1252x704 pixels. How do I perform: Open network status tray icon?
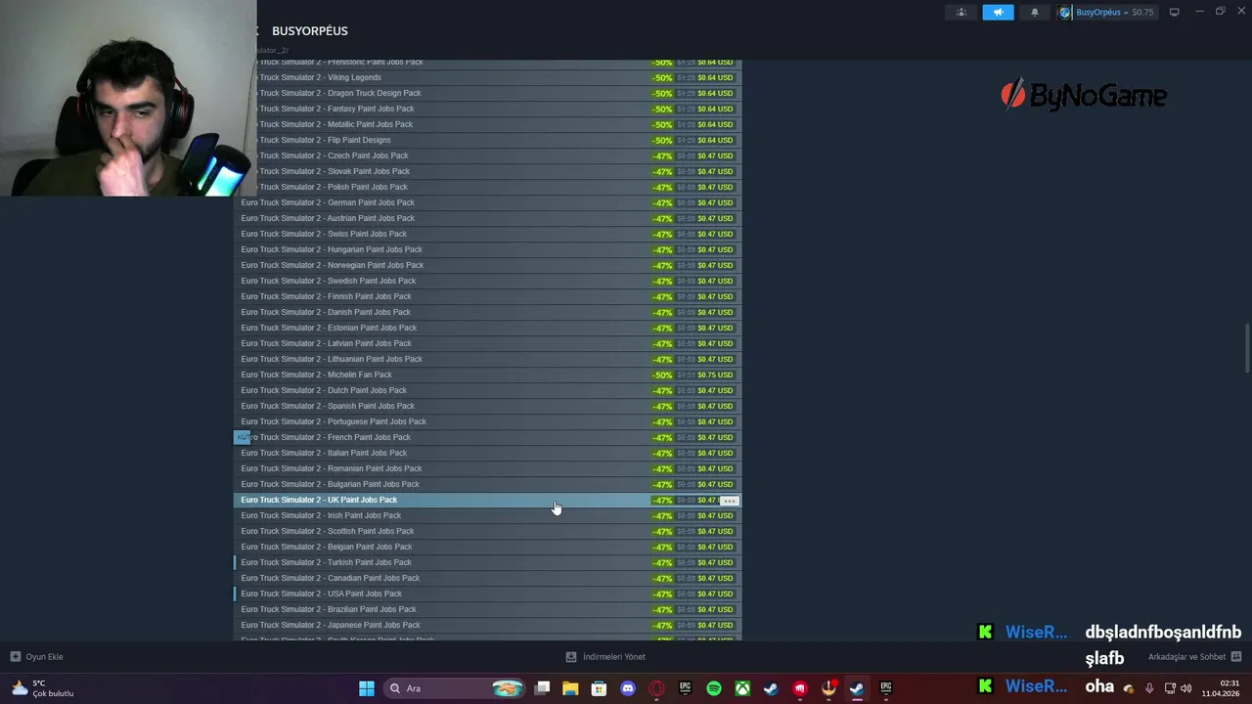(1170, 688)
